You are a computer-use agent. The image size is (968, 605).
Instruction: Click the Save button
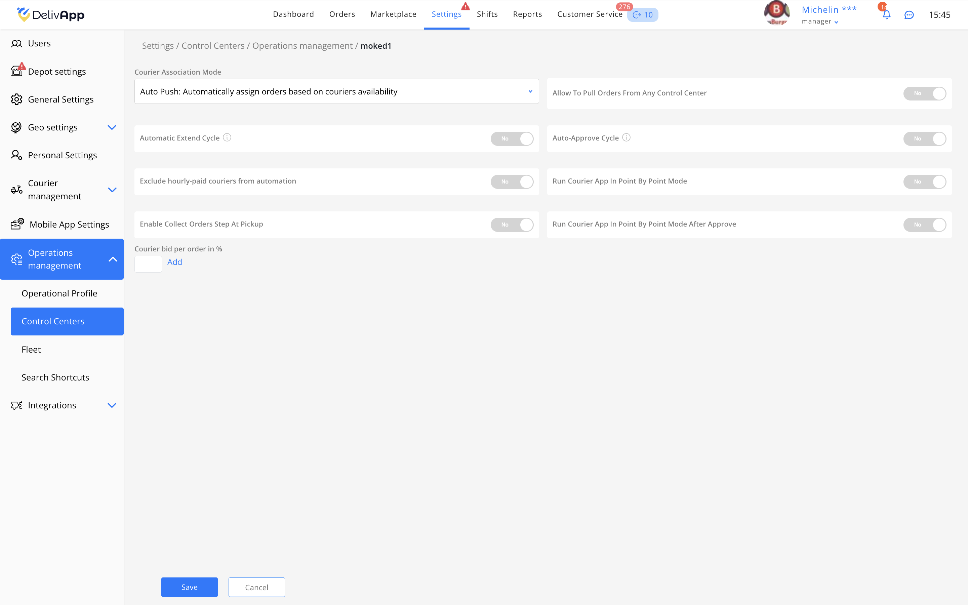(x=189, y=587)
